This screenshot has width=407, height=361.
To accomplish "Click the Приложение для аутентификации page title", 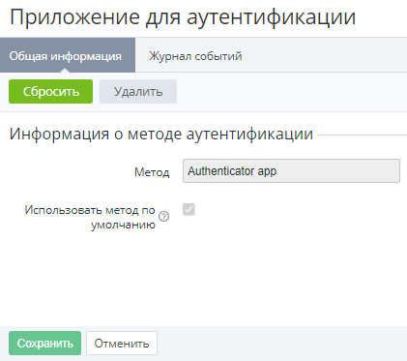I will tap(183, 16).
